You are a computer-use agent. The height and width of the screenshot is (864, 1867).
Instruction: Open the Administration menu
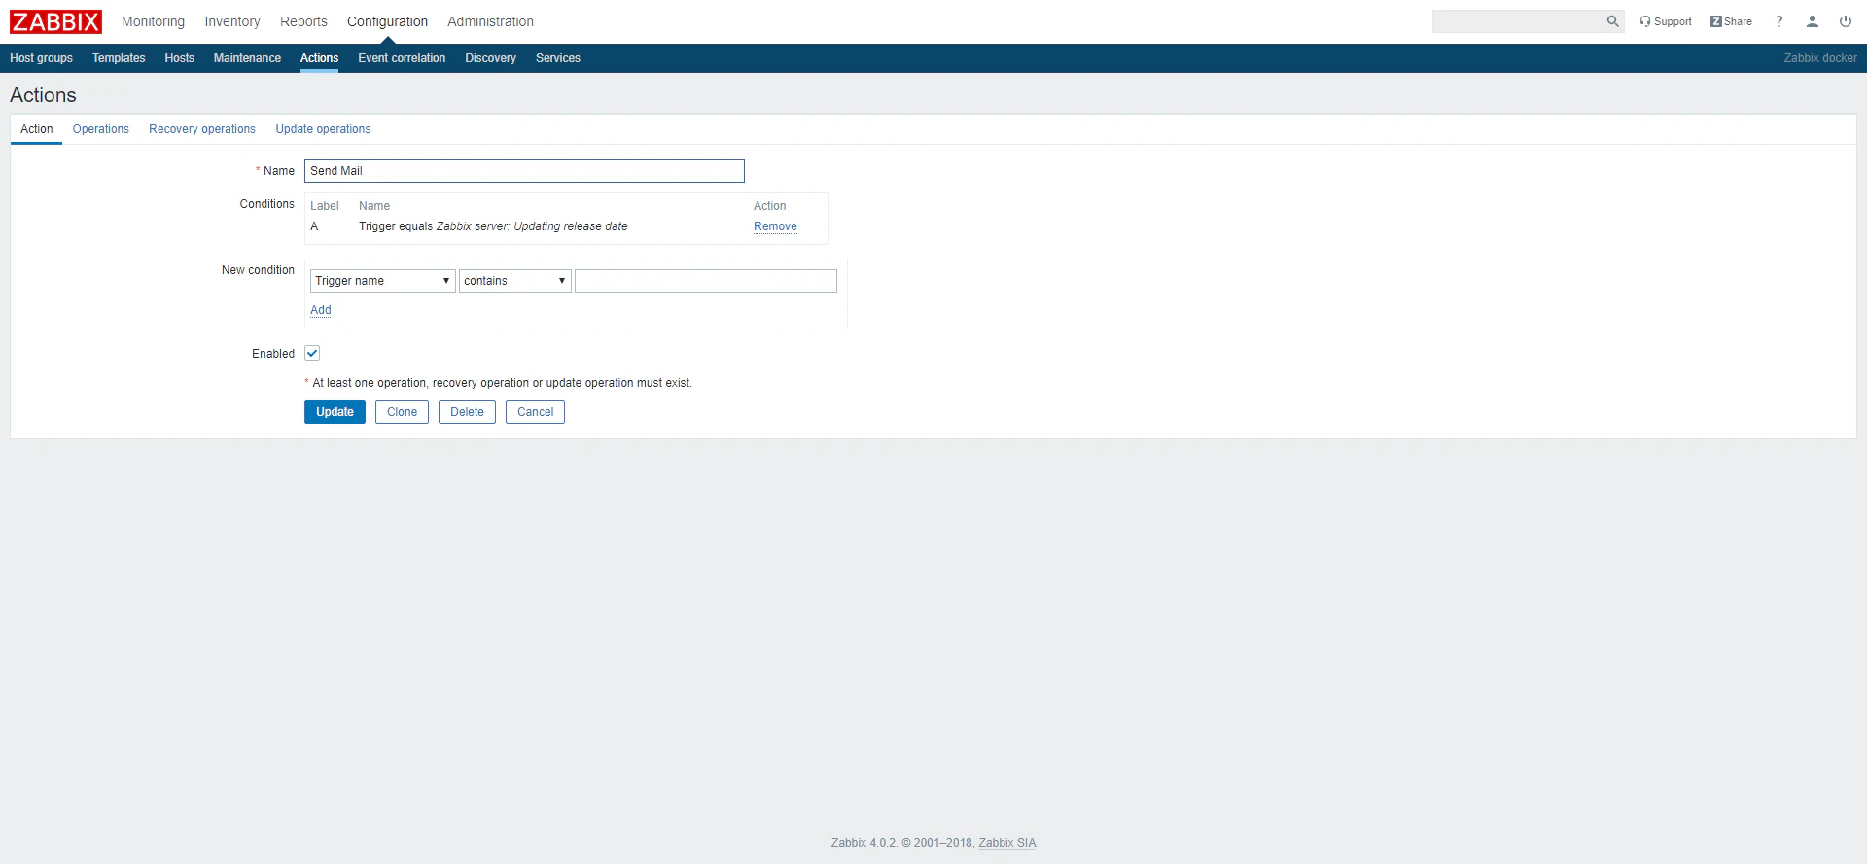tap(490, 21)
